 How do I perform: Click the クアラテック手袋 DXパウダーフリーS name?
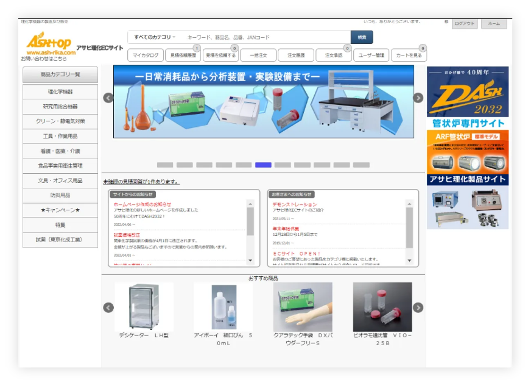(303, 339)
